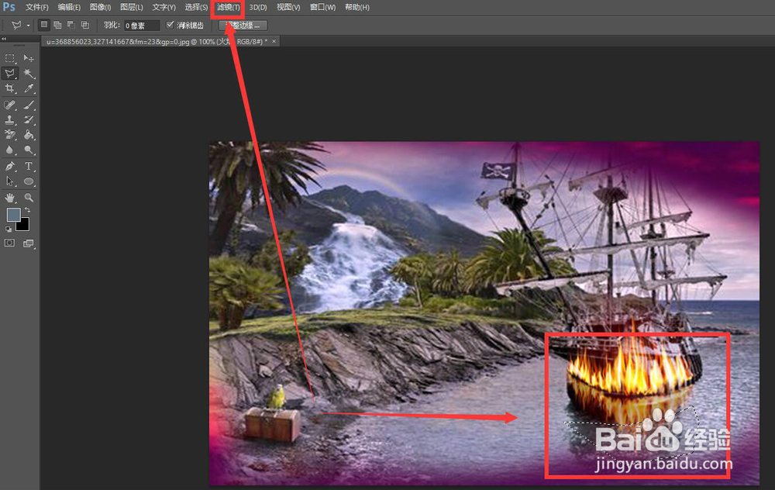Open the 帮助(H) menu
This screenshot has width=775, height=490.
pyautogui.click(x=356, y=8)
